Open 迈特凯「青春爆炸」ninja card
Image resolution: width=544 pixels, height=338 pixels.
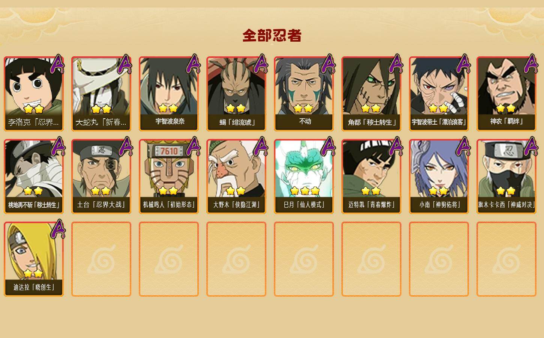click(x=371, y=177)
